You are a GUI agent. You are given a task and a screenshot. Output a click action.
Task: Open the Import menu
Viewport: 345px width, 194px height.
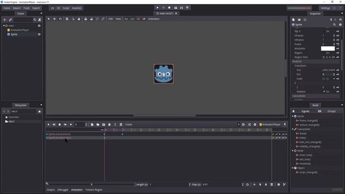[17, 8]
